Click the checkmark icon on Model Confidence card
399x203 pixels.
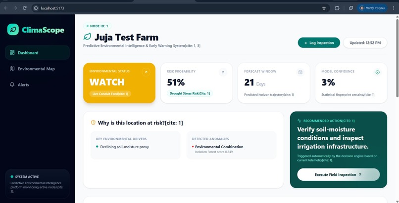click(x=378, y=72)
